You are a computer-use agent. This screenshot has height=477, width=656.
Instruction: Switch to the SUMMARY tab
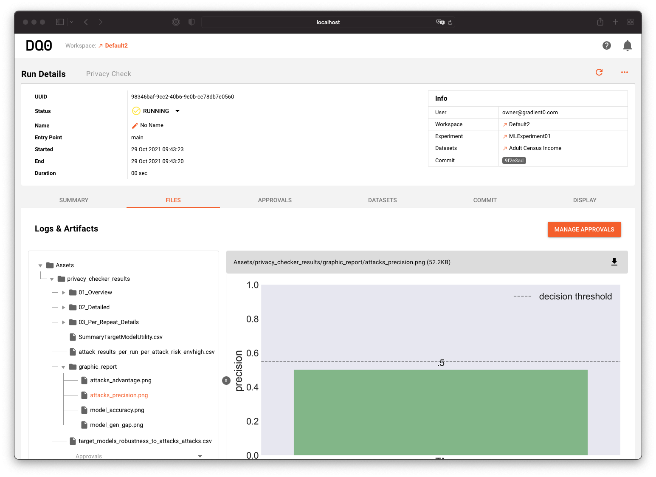tap(74, 200)
